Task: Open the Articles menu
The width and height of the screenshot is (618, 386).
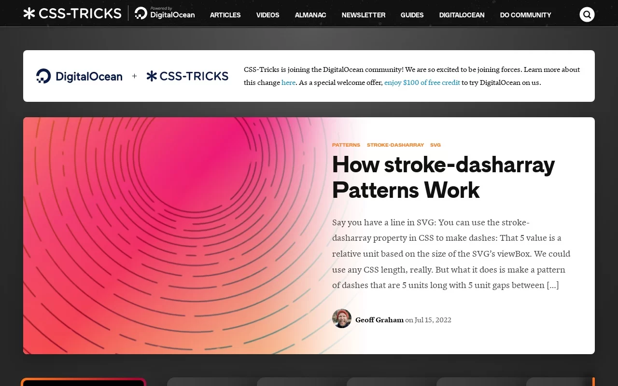Action: (x=225, y=15)
